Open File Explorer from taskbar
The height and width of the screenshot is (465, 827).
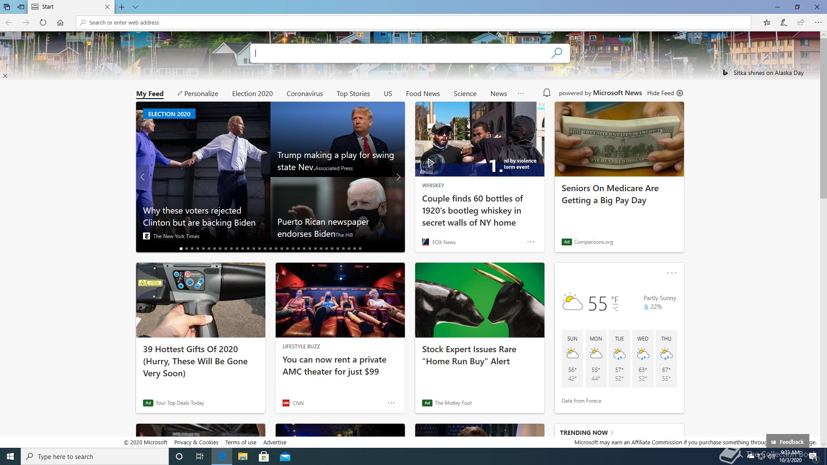(x=243, y=456)
